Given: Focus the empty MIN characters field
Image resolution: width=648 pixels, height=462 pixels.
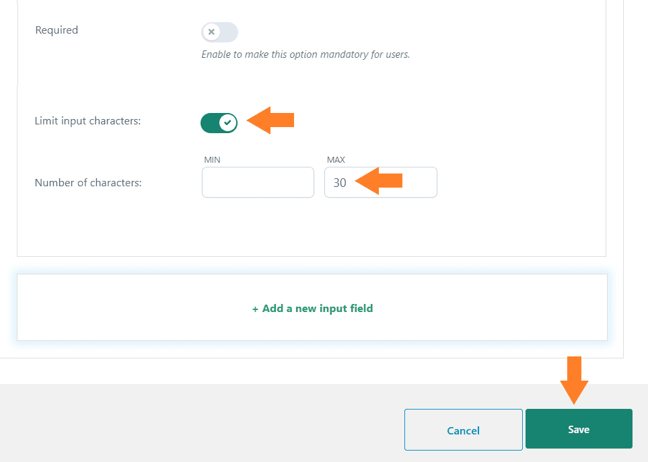Looking at the screenshot, I should tap(258, 182).
